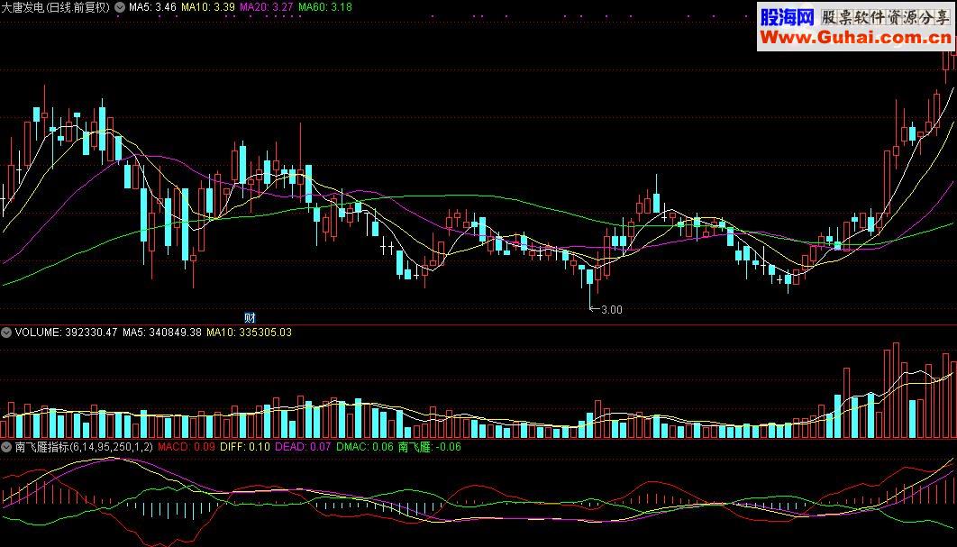Open the Www.Guhai.com.cn link
This screenshot has height=547, width=957.
pos(856,38)
